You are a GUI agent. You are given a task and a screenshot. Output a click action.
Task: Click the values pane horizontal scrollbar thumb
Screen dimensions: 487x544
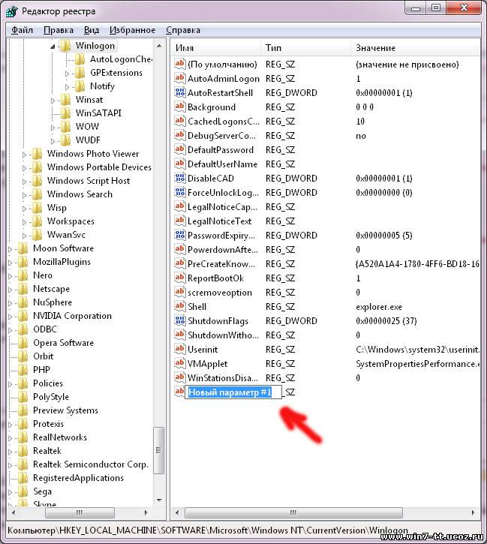click(293, 512)
